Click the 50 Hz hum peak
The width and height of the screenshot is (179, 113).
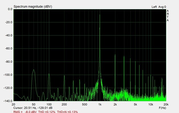click(x=34, y=70)
